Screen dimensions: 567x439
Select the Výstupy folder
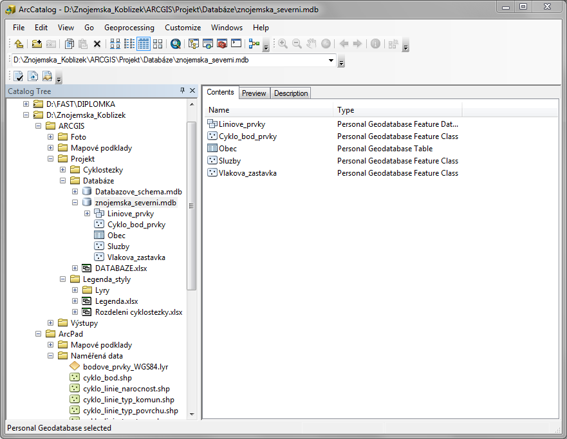[x=84, y=323]
